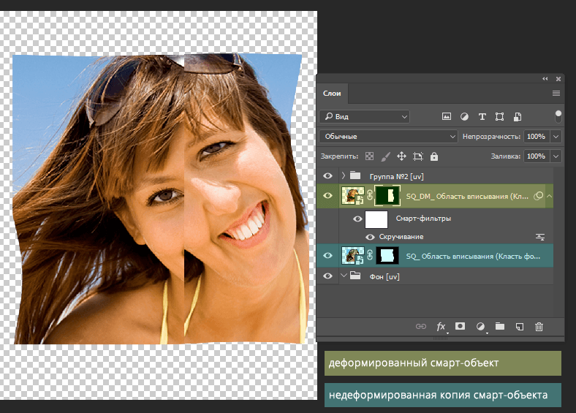Filter layers by text type
The width and height of the screenshot is (576, 413).
point(482,117)
